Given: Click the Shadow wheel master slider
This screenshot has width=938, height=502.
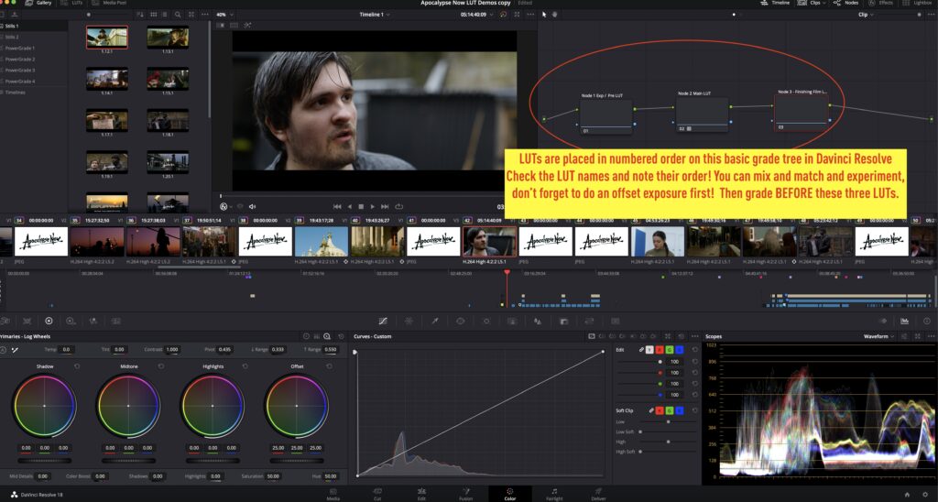Looking at the screenshot, I should pyautogui.click(x=44, y=461).
